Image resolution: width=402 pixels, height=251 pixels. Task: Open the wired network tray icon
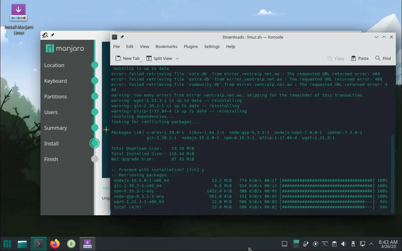pyautogui.click(x=362, y=244)
